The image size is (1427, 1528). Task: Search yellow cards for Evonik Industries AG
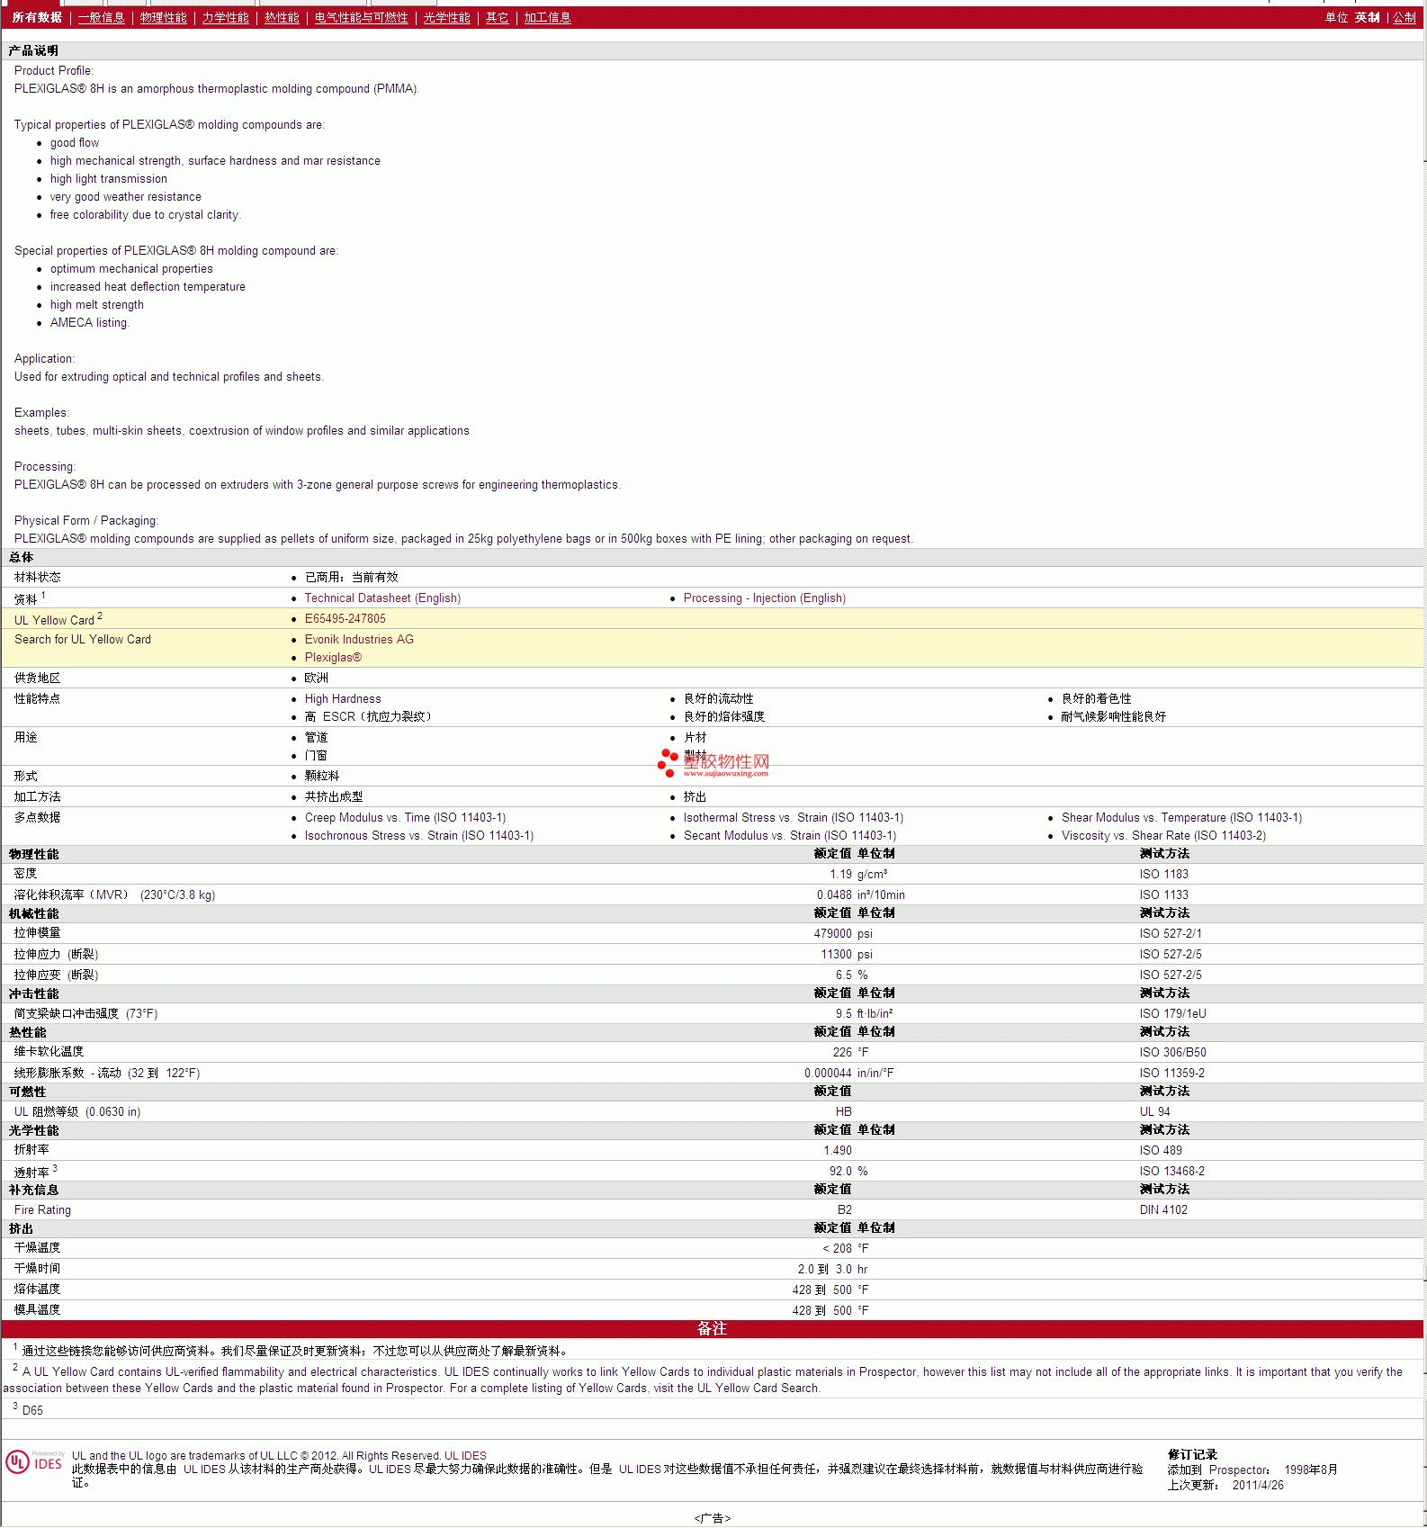coord(359,640)
